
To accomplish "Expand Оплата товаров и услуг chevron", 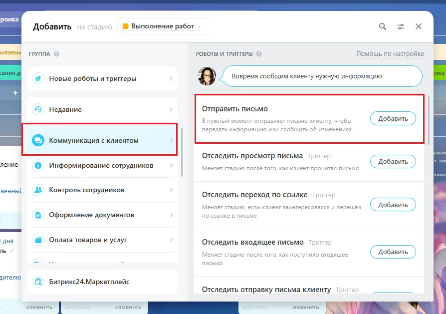I will click(x=171, y=240).
